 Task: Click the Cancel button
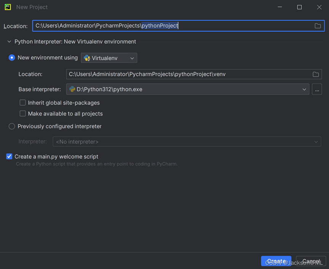point(311,261)
